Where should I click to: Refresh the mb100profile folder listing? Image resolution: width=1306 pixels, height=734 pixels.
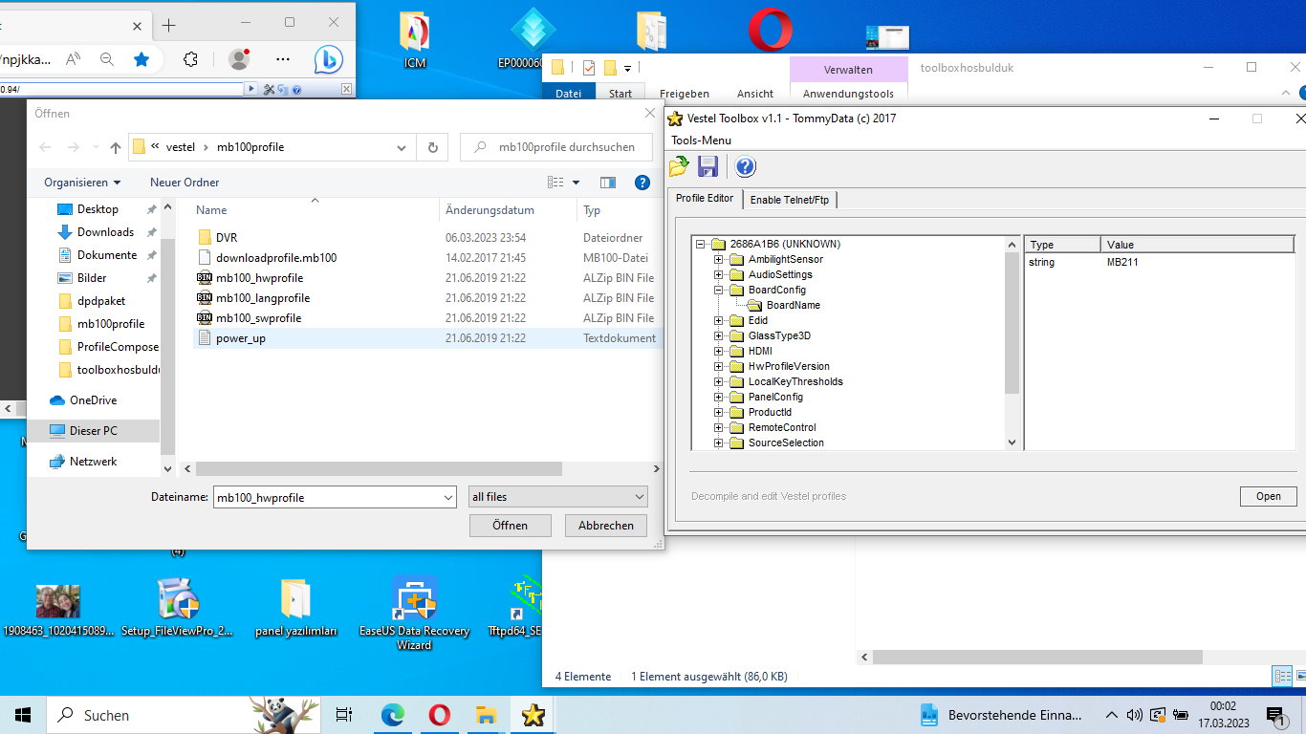pos(432,147)
